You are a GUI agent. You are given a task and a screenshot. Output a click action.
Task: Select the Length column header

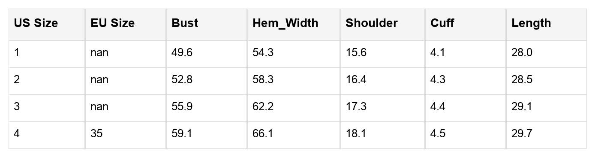[x=531, y=23]
